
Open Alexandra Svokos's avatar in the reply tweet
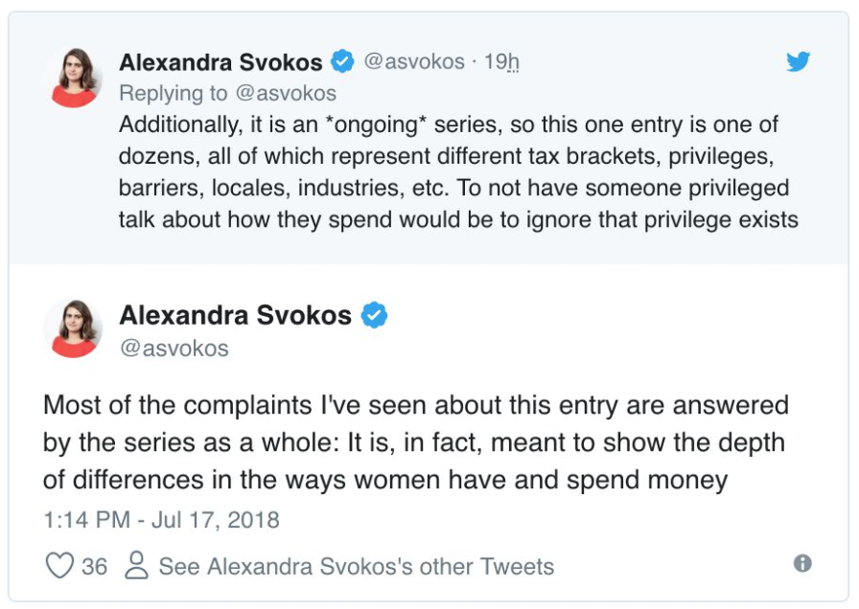(74, 78)
